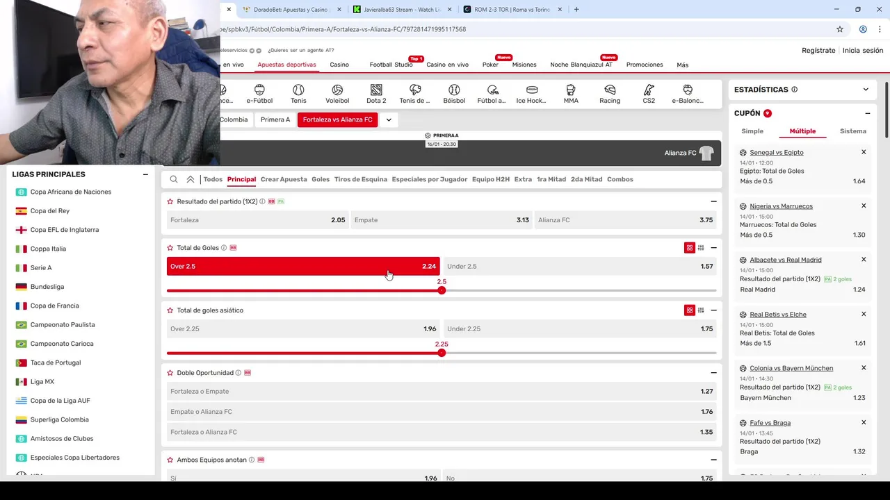
Task: Bookmark this page with the star icon
Action: pyautogui.click(x=840, y=29)
